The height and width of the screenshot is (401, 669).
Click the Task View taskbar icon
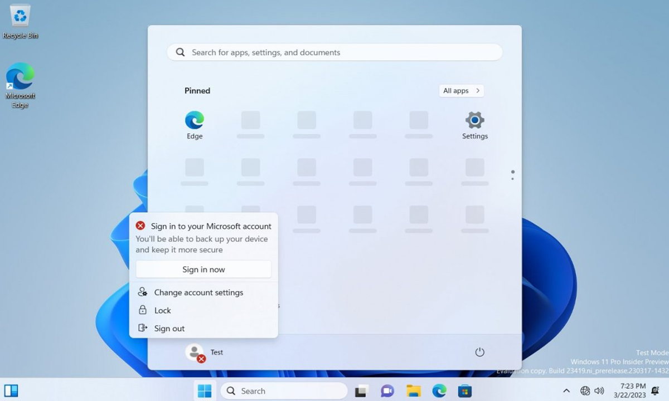tap(361, 391)
